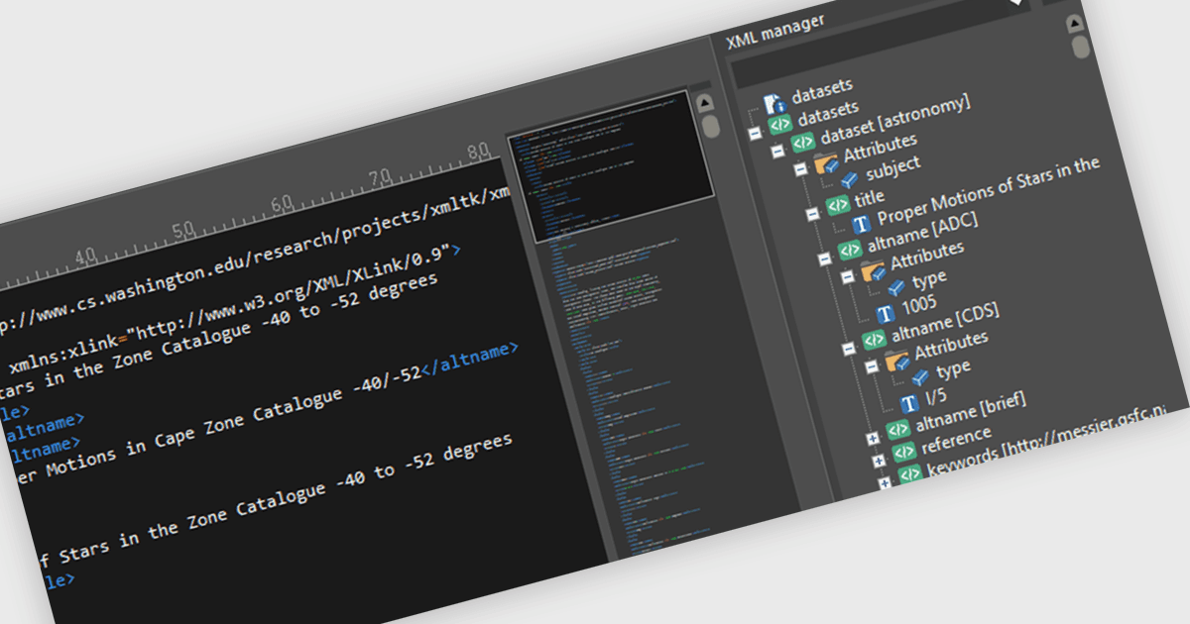Click the text node icon beside 1005
Viewport: 1190px width, 624px height.
[x=886, y=314]
